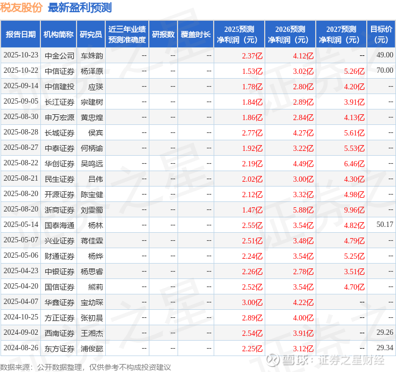Click the 2027 profit value 9.96亿

coord(355,210)
